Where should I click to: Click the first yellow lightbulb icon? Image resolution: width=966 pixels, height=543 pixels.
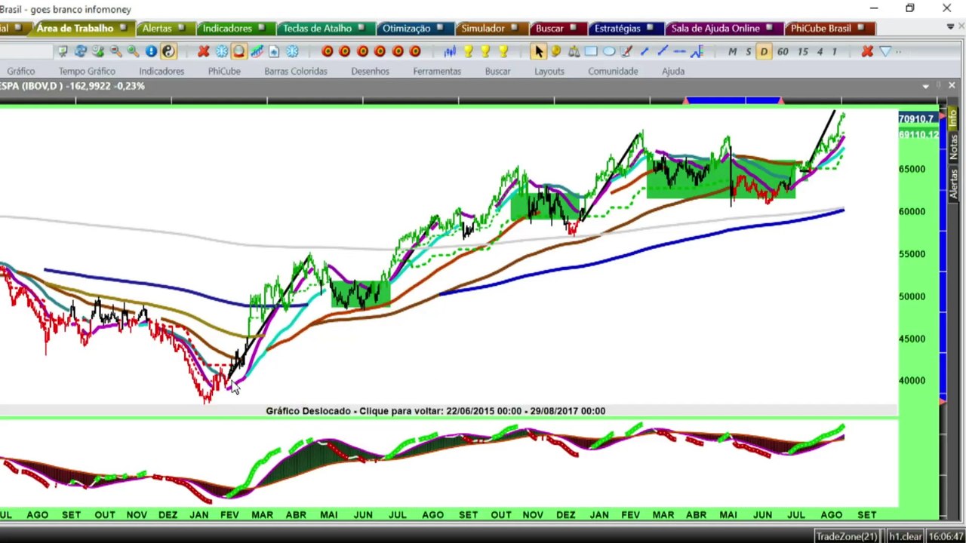click(468, 51)
